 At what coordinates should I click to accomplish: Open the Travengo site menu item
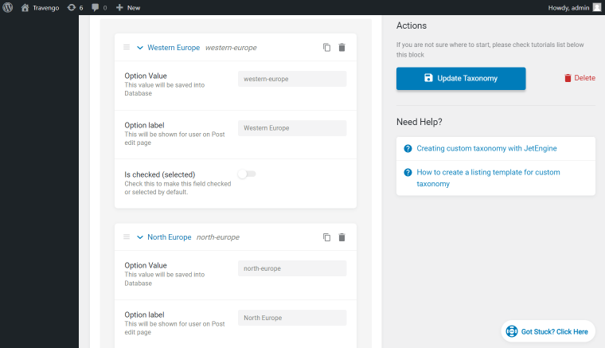point(40,8)
